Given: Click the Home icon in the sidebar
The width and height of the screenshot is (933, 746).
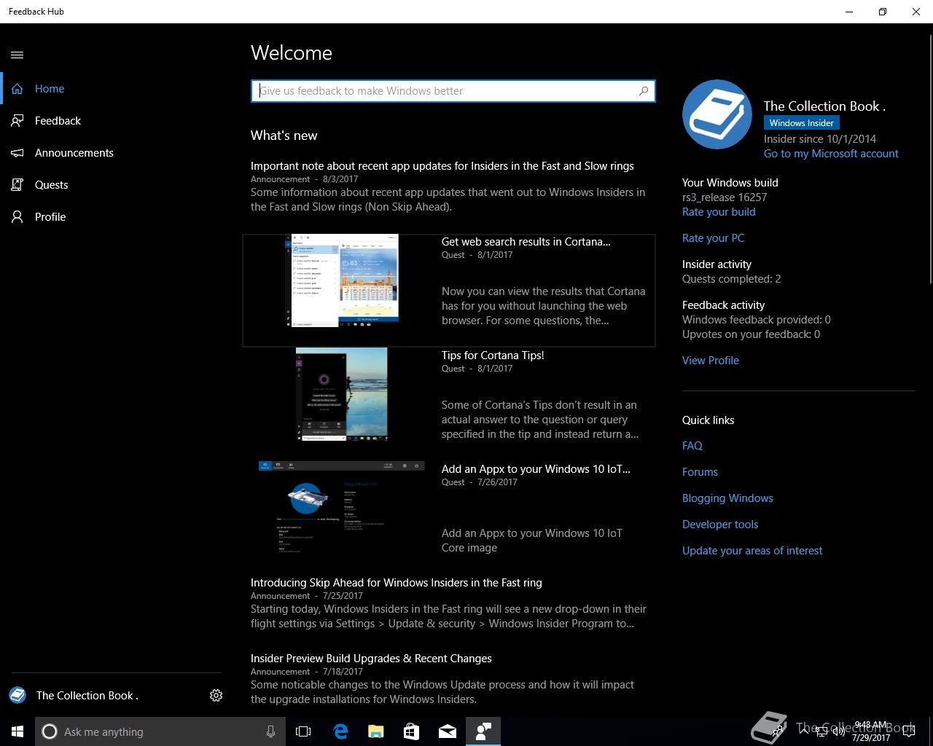Looking at the screenshot, I should pos(17,89).
